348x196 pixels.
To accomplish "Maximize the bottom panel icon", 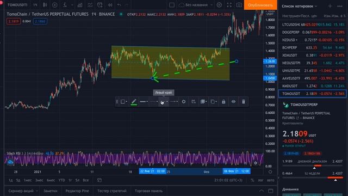I will point(271,191).
